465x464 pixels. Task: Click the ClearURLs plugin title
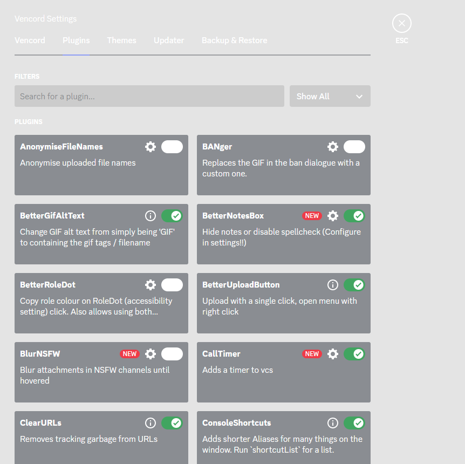click(40, 423)
